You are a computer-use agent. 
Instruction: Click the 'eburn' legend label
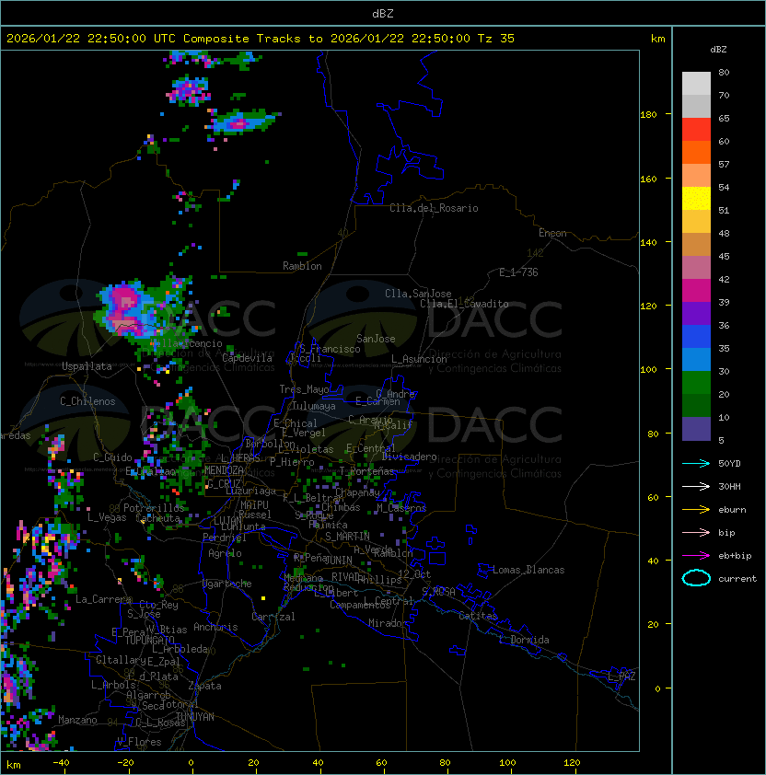tap(732, 510)
